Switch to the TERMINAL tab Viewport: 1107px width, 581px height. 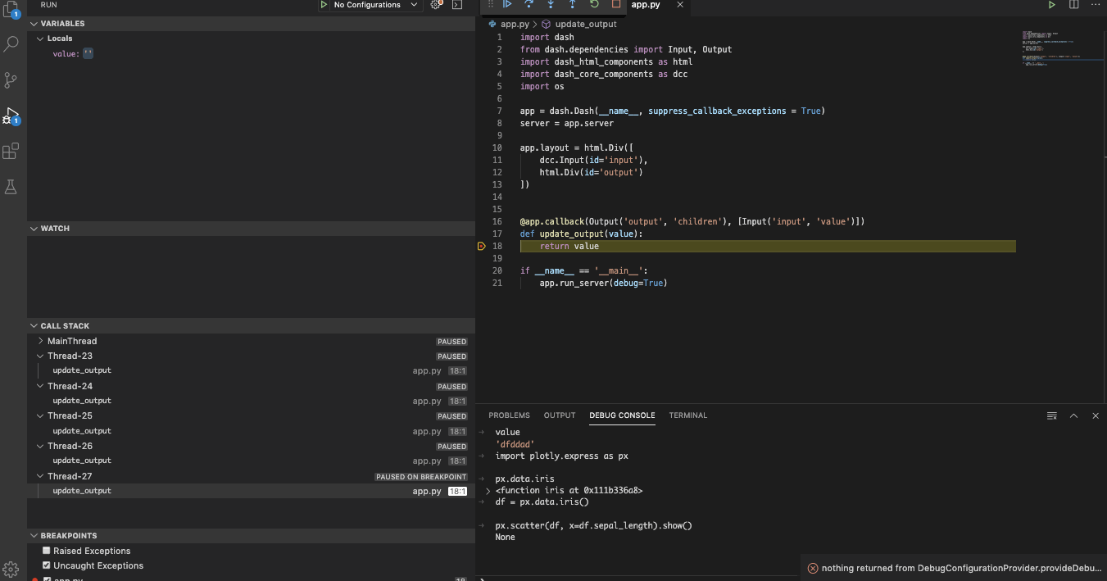(x=687, y=415)
